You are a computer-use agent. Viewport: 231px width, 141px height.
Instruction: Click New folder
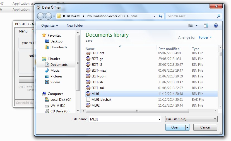pyautogui.click(x=75, y=26)
